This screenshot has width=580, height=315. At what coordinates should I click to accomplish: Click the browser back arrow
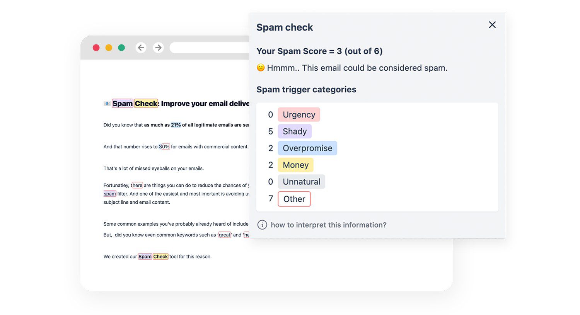click(x=141, y=47)
